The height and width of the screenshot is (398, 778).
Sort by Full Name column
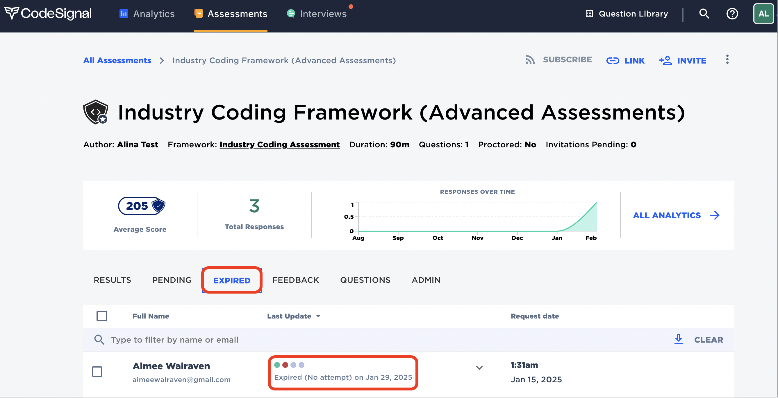(151, 316)
